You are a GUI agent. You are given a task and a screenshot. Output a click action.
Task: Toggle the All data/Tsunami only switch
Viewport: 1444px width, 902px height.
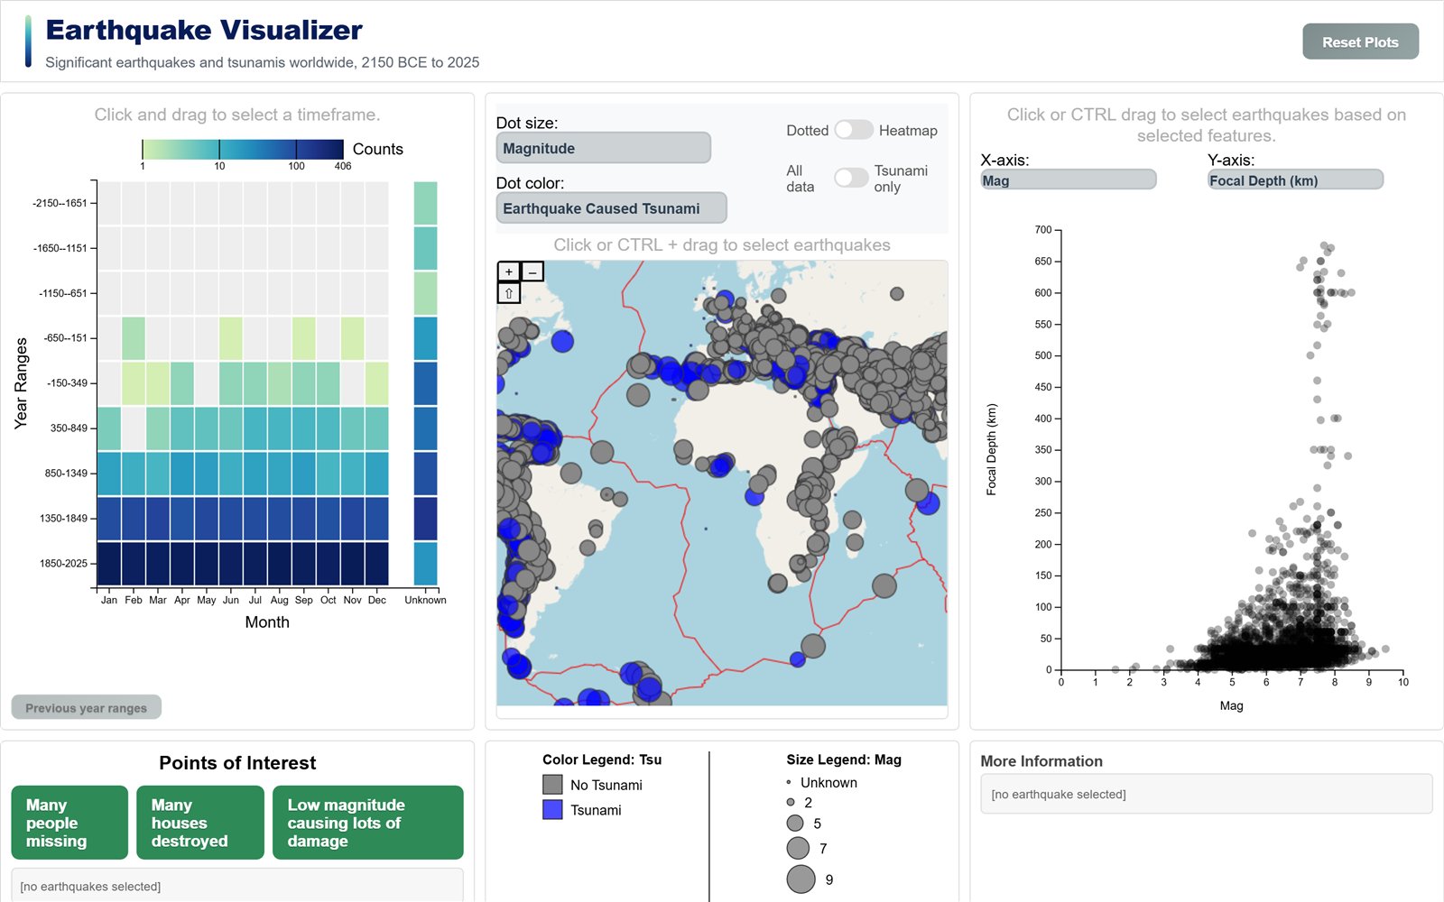pos(851,178)
